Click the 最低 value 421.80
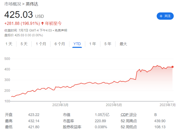 [x=34, y=127]
